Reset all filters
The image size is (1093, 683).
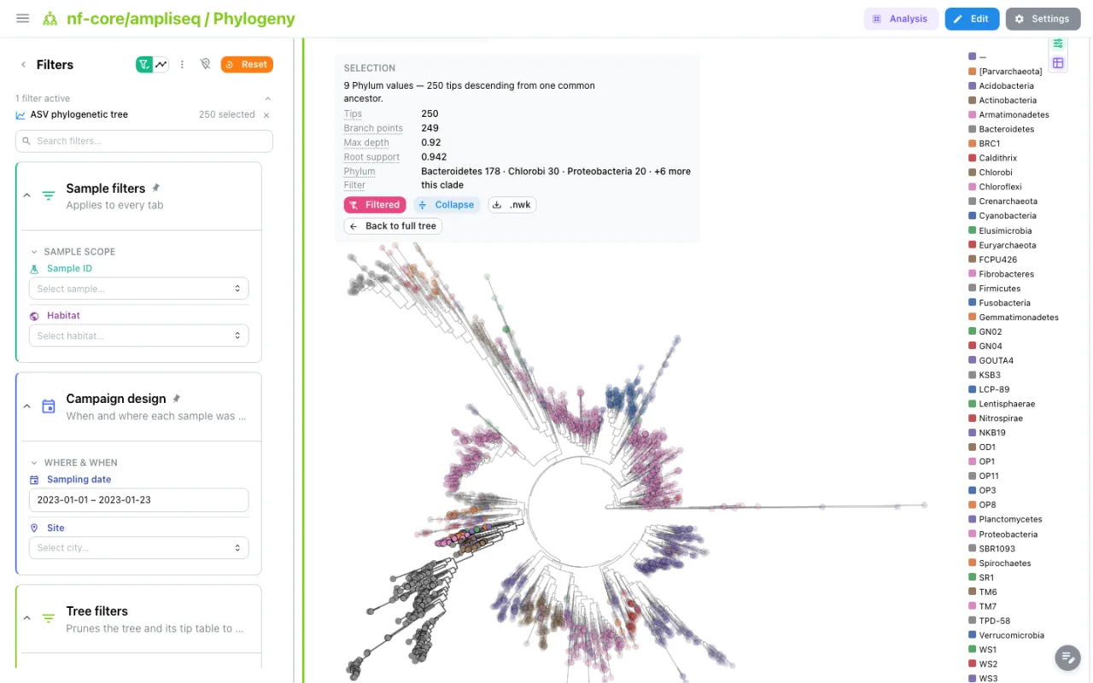coord(247,64)
